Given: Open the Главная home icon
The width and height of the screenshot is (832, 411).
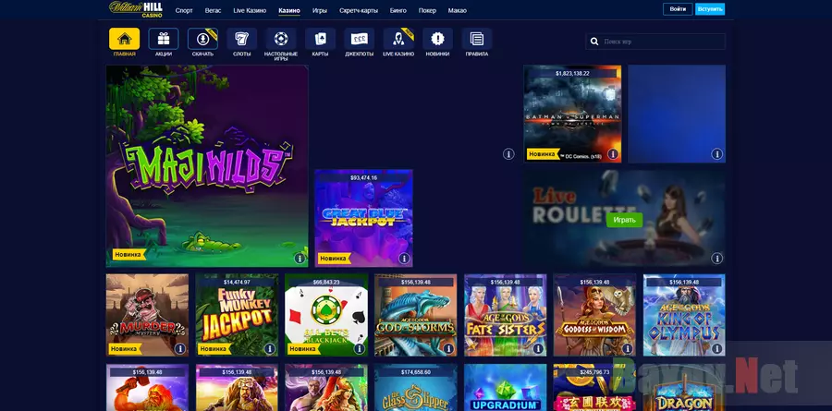Looking at the screenshot, I should pyautogui.click(x=124, y=39).
